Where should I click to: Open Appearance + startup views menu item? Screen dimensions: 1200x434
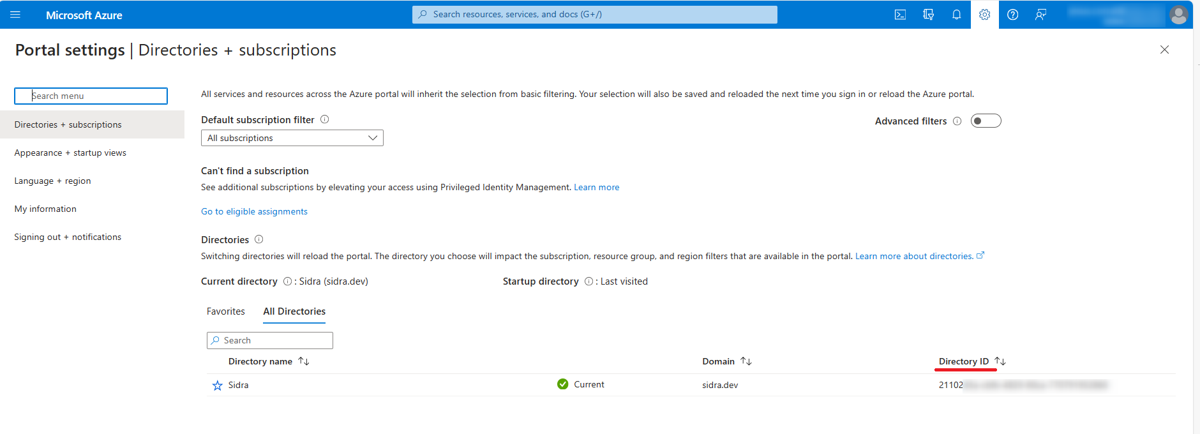[70, 153]
